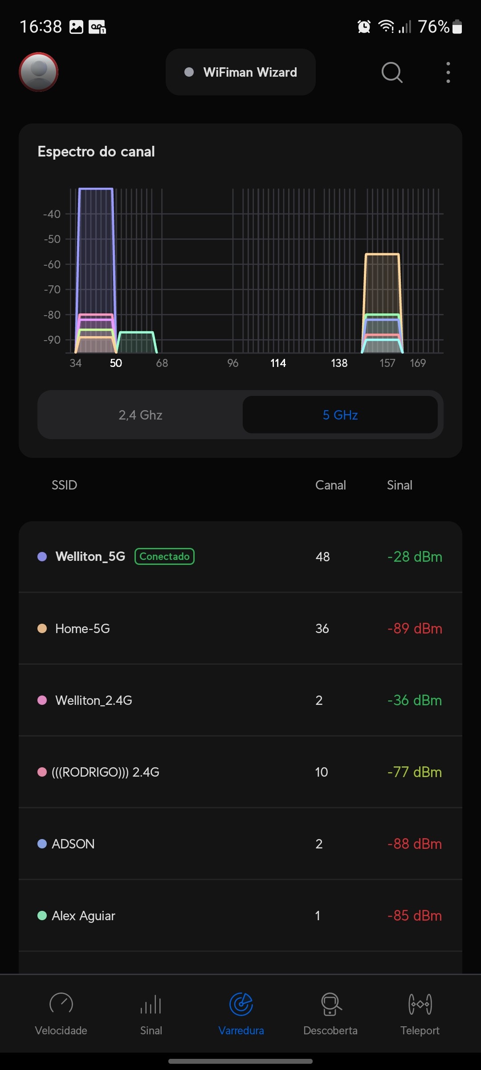Tap the search magnifier icon
Viewport: 481px width, 1070px height.
point(392,72)
